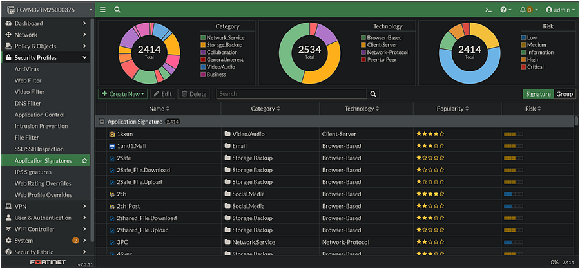
Task: Open the Create New dropdown button
Action: 123,94
